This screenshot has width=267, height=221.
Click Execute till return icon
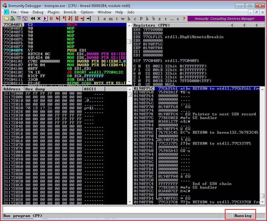tap(82, 19)
